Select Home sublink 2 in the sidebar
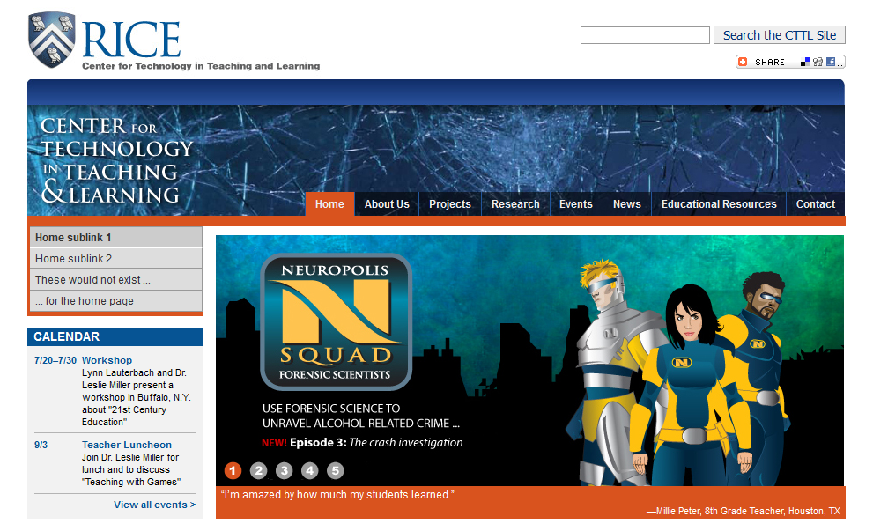The height and width of the screenshot is (531, 873). point(115,259)
